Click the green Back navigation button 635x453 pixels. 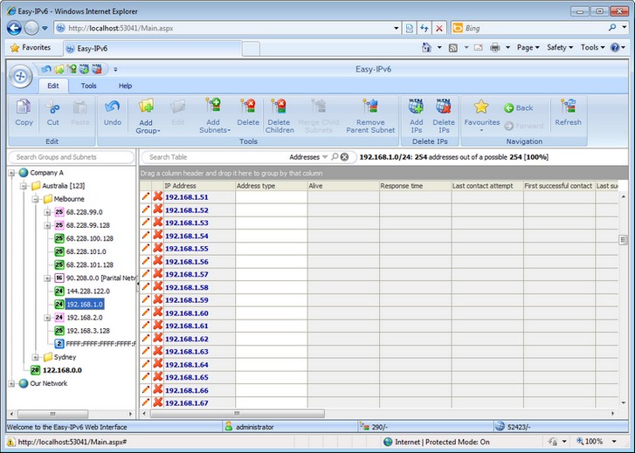click(x=518, y=108)
